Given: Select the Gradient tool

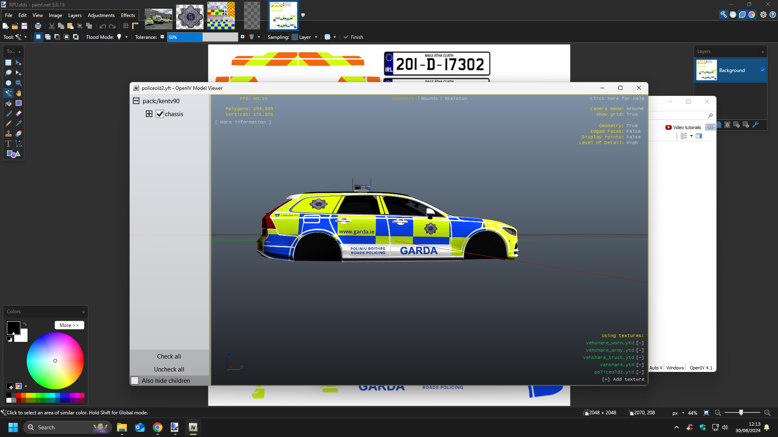Looking at the screenshot, I should [x=19, y=103].
